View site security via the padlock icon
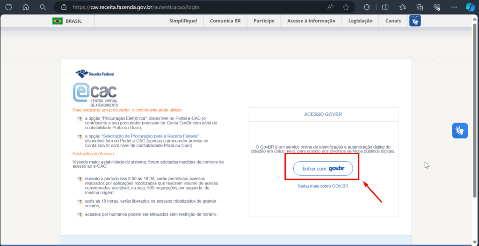This screenshot has height=246, width=479. pos(64,7)
